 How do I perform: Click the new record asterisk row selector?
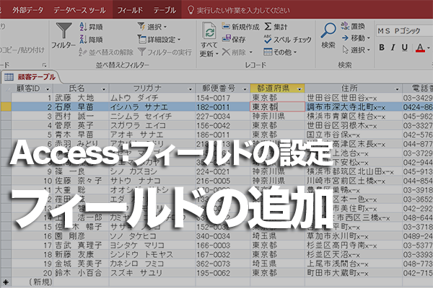tap(6, 282)
